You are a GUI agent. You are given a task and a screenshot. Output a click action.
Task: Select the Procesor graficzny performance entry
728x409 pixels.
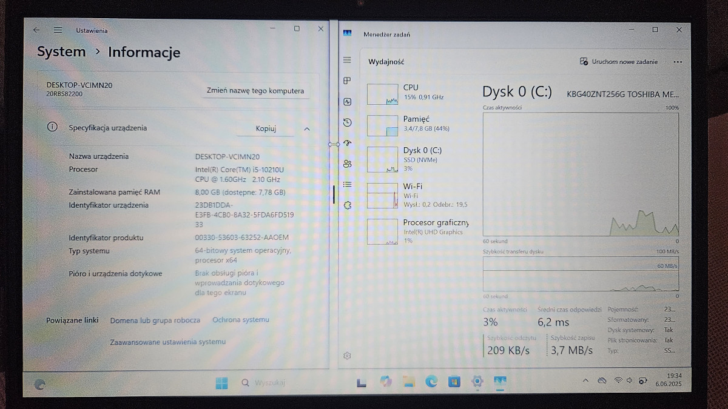coord(417,231)
